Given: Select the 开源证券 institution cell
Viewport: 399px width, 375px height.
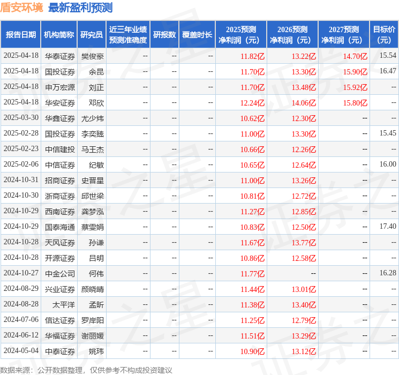Looking at the screenshot, I should point(60,258).
